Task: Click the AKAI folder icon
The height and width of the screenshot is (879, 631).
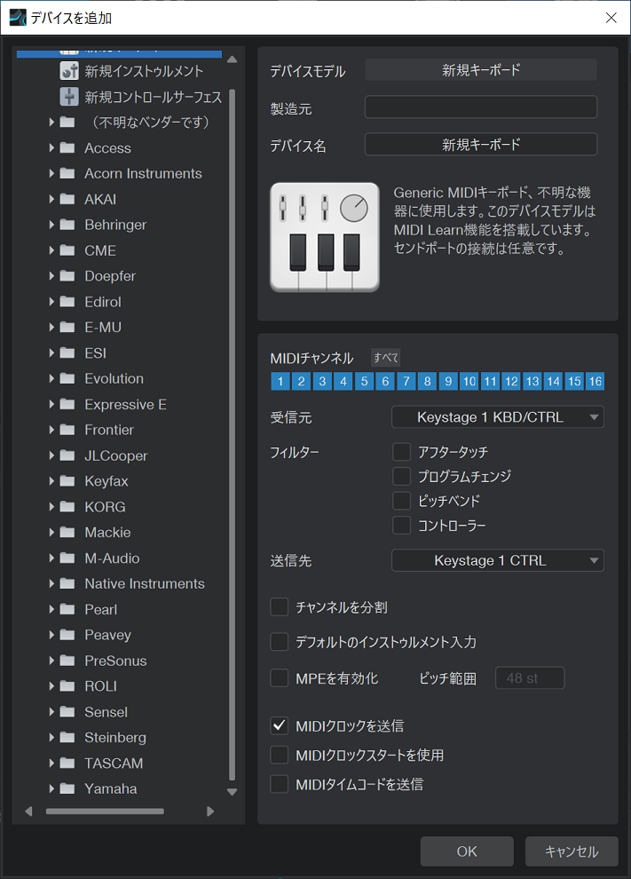Action: pyautogui.click(x=67, y=199)
